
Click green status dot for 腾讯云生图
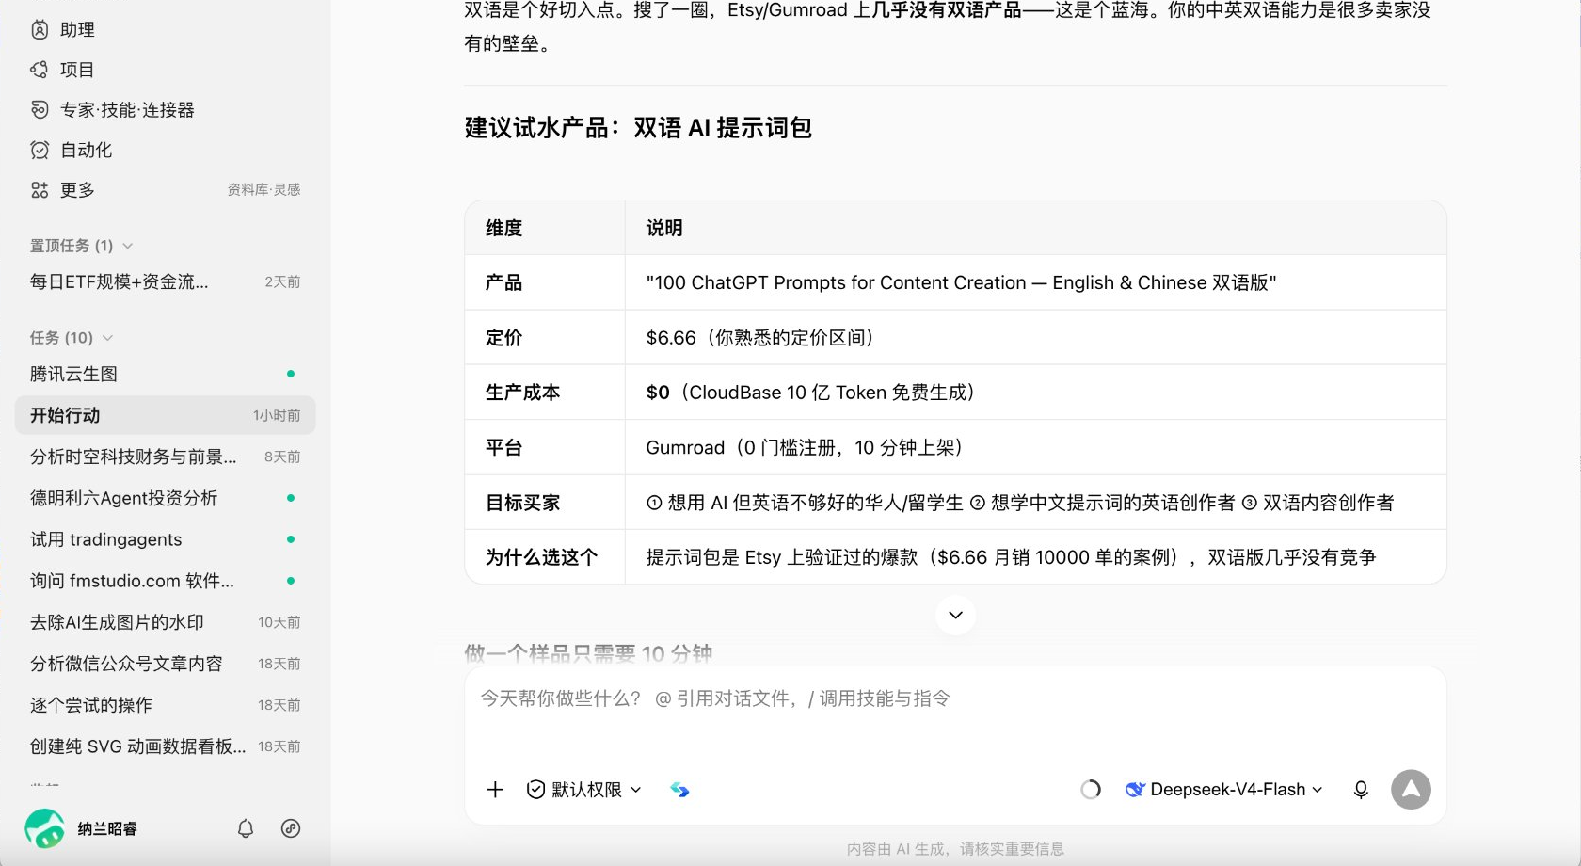(x=291, y=374)
